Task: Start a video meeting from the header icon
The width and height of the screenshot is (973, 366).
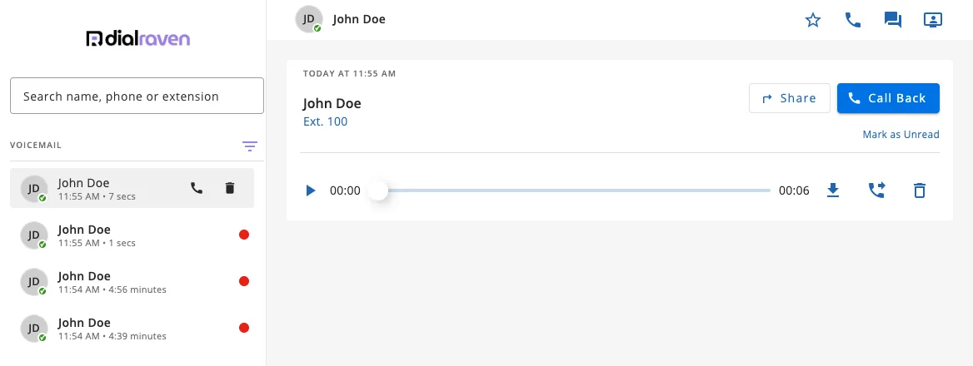Action: pos(933,20)
